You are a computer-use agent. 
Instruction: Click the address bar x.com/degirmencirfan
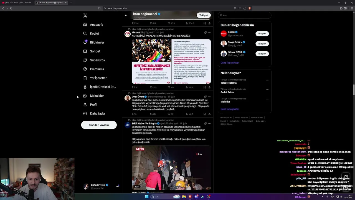pos(117,8)
